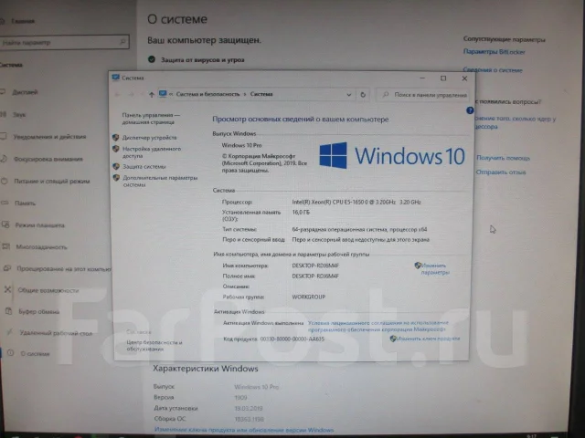Select Звук in Settings sidebar
Screen dimensions: 585x438
pyautogui.click(x=19, y=115)
